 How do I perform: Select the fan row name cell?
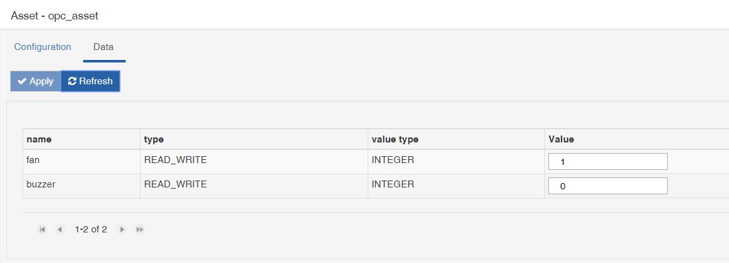81,162
